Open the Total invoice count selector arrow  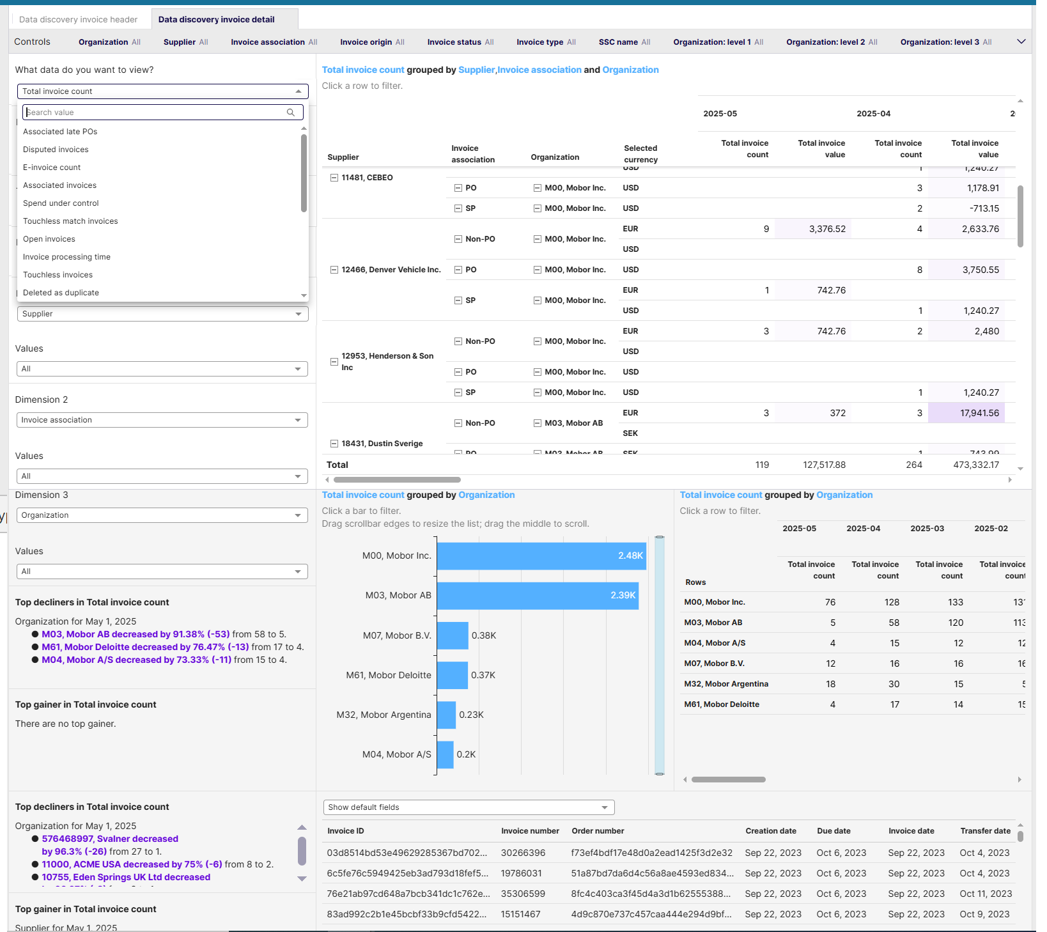(299, 91)
